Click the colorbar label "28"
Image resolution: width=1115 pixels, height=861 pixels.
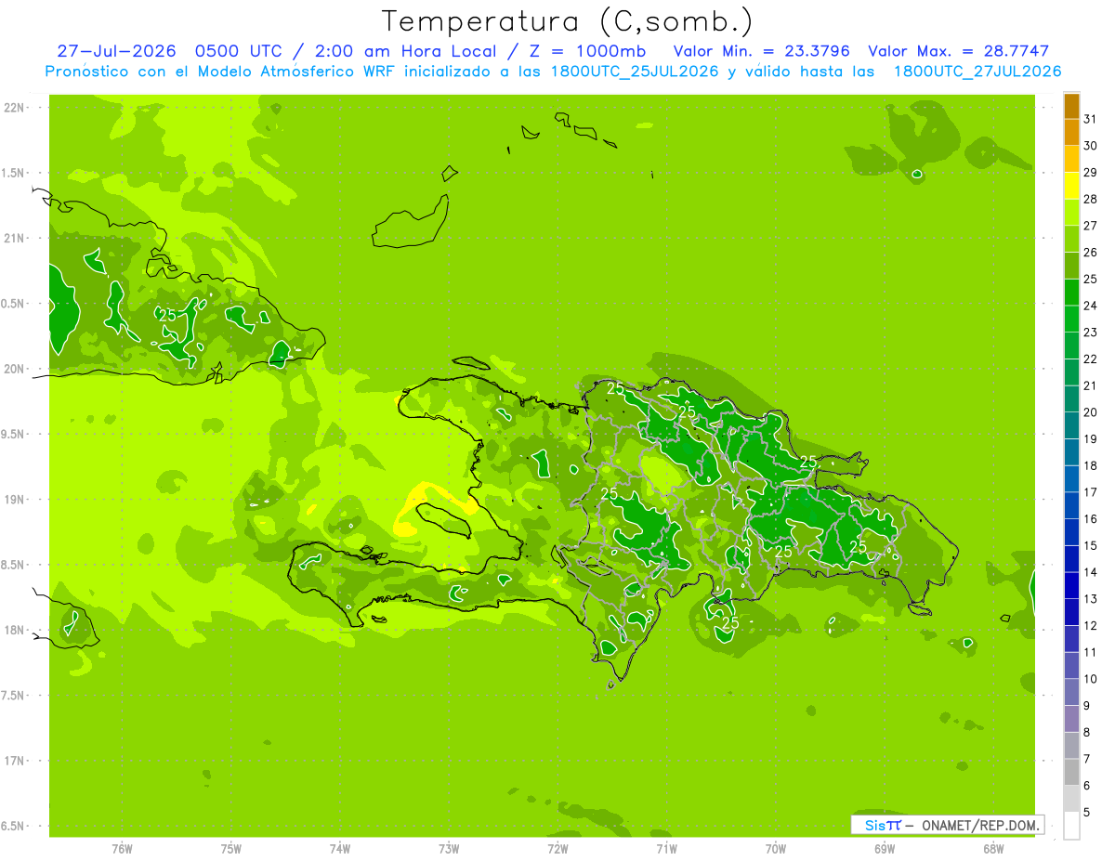pyautogui.click(x=1091, y=199)
